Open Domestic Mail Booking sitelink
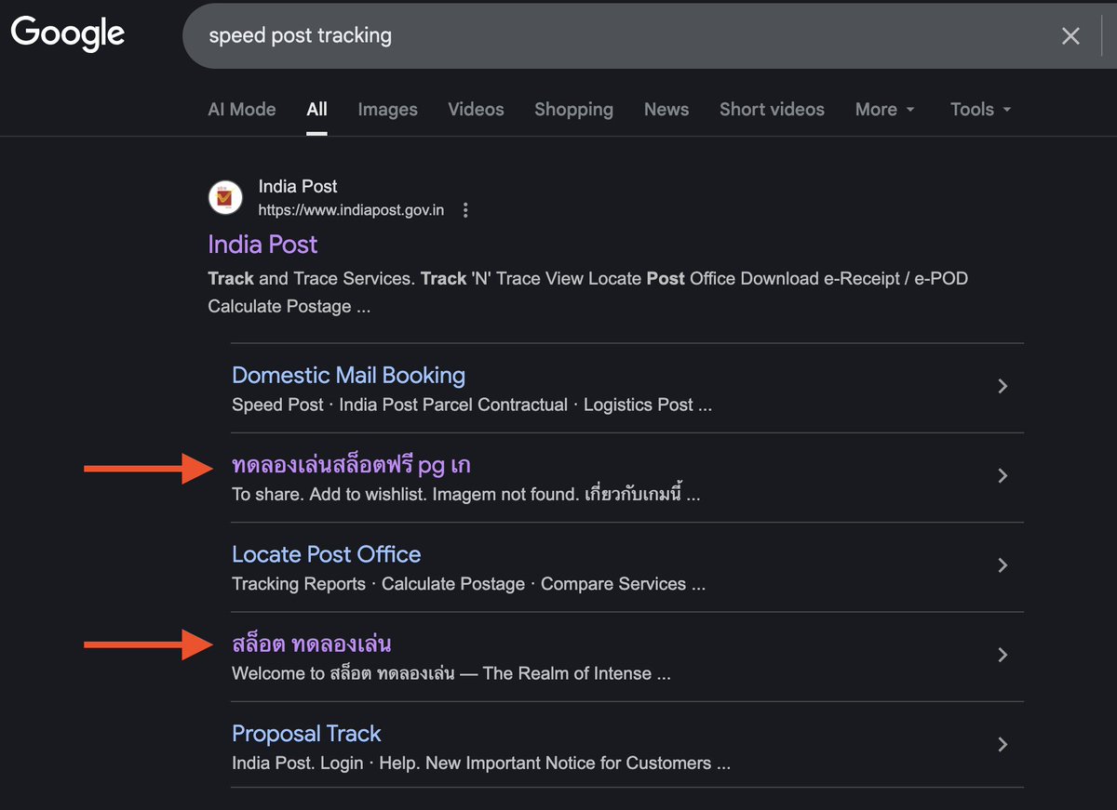 point(348,376)
